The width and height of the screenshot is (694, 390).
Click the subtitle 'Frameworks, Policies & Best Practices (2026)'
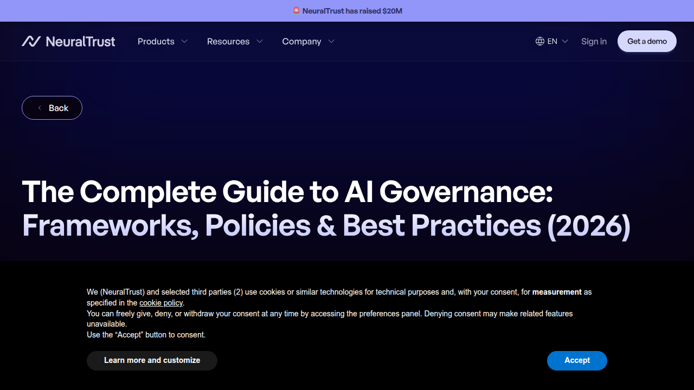326,225
